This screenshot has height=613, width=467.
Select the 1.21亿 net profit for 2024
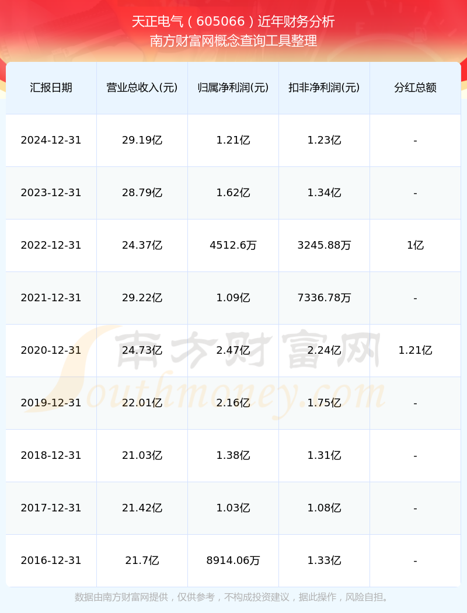click(233, 140)
